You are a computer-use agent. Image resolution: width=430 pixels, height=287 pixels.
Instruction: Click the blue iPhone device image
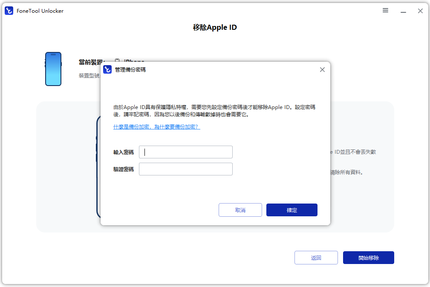(53, 69)
